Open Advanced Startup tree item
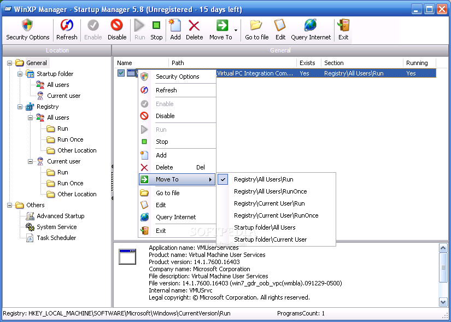451x322 pixels. (60, 216)
